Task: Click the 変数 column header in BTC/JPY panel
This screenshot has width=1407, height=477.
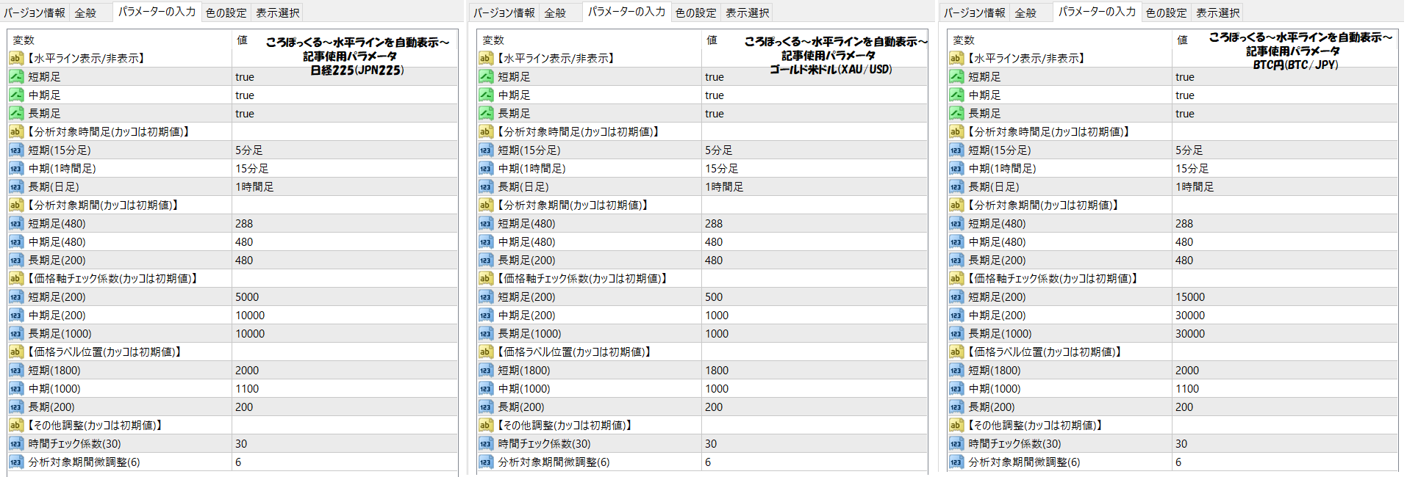Action: click(964, 40)
